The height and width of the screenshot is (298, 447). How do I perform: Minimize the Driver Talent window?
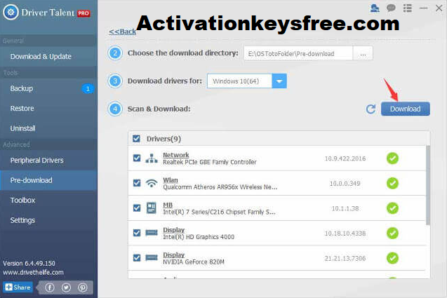click(423, 8)
